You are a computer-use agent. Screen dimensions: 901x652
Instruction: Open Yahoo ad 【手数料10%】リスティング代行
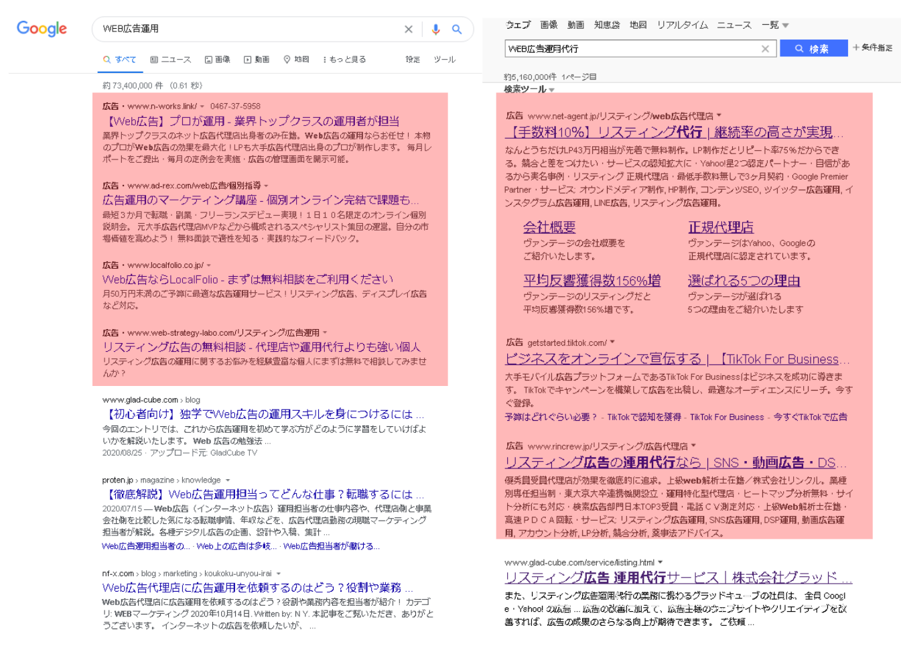(x=674, y=132)
